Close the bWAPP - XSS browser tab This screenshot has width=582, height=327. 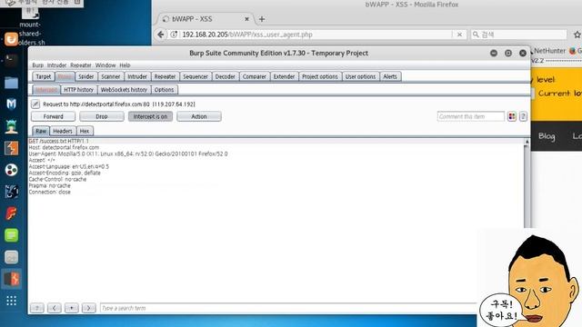[246, 19]
